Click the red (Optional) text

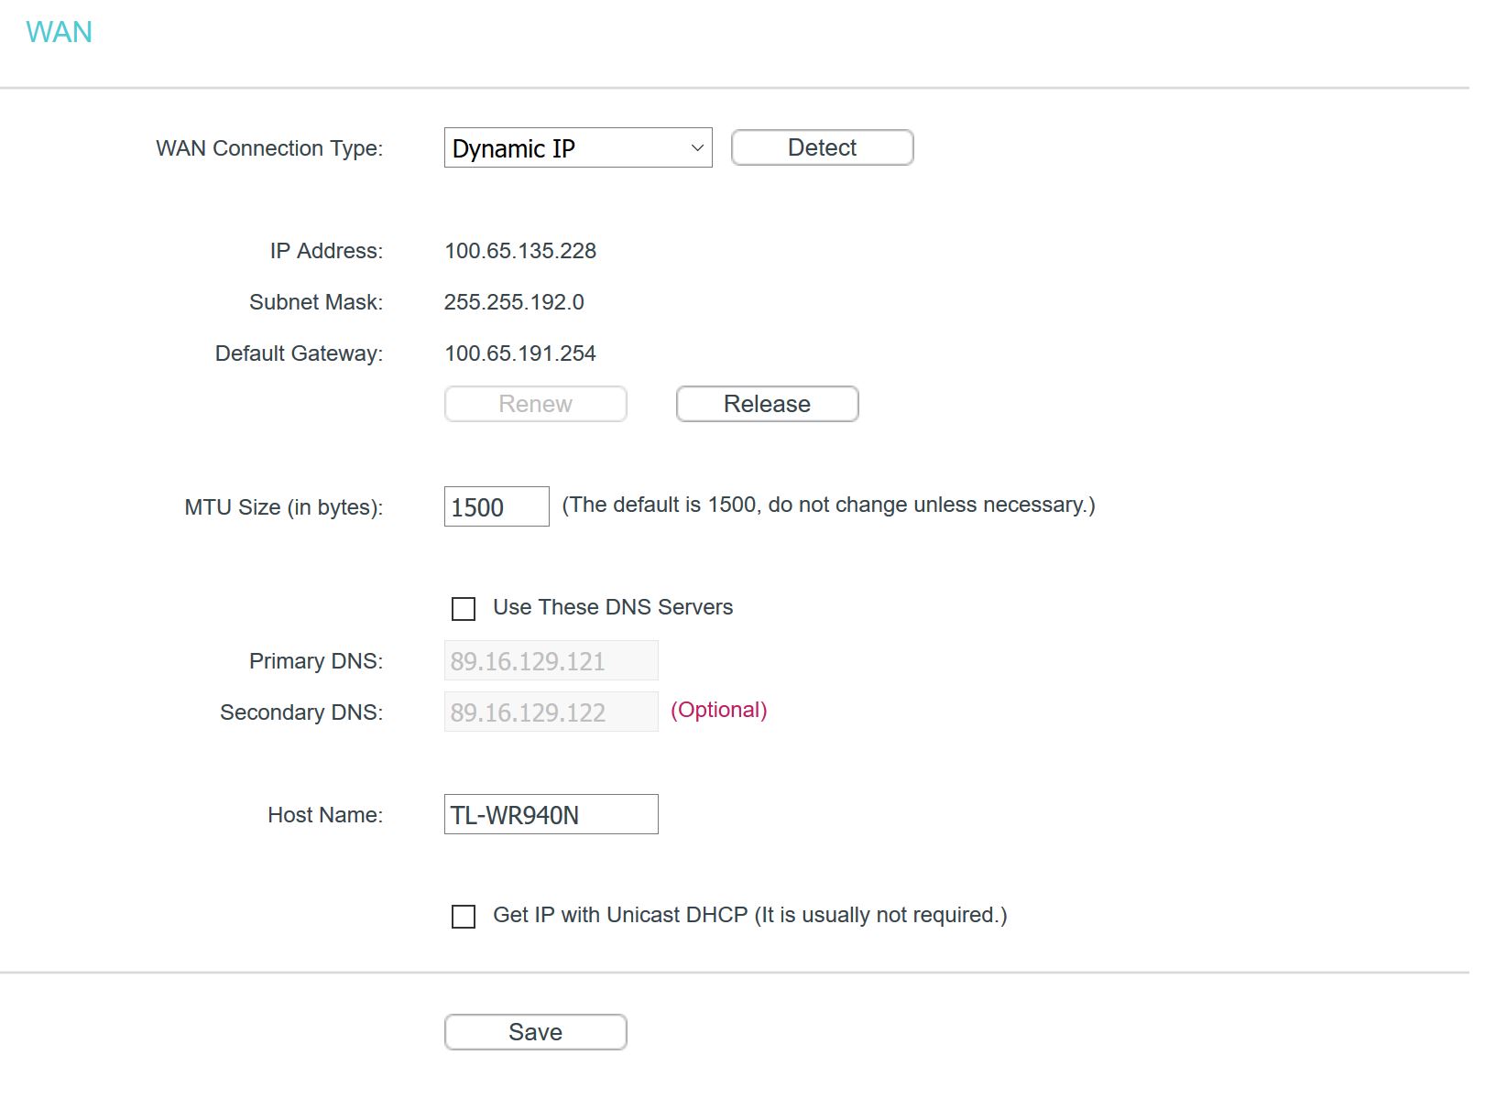pyautogui.click(x=718, y=711)
